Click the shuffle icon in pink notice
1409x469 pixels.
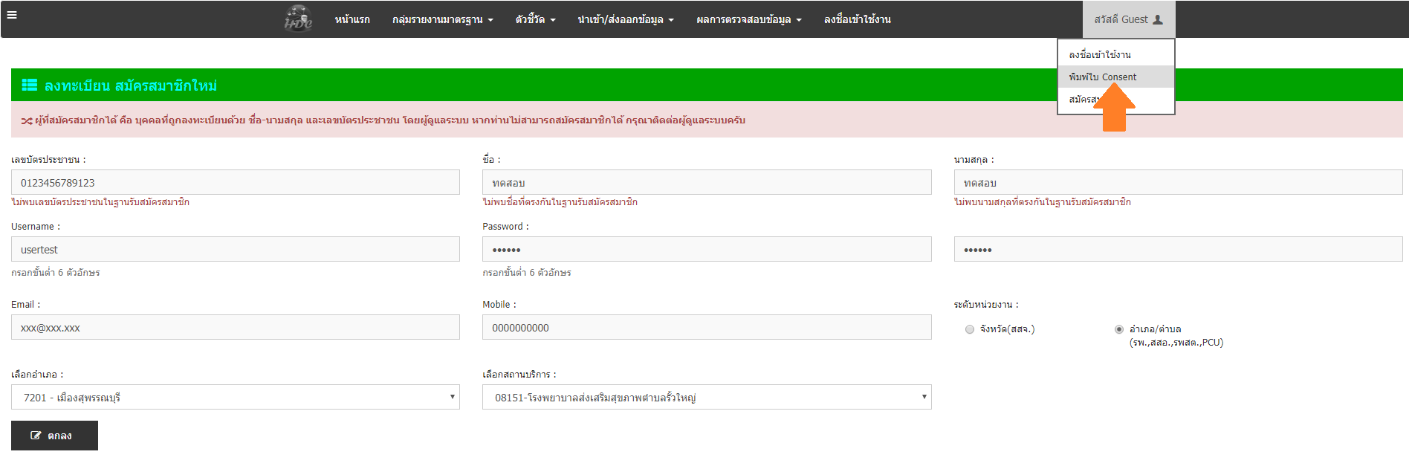(26, 120)
